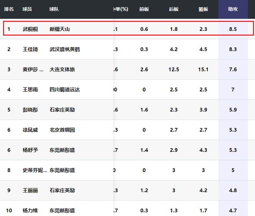The image size is (255, 216).
Task: Click the 后板 column header
Action: click(x=174, y=9)
